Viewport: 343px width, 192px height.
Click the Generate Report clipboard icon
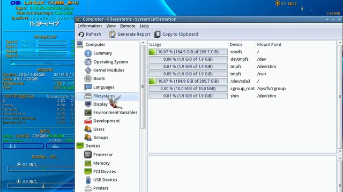point(112,34)
